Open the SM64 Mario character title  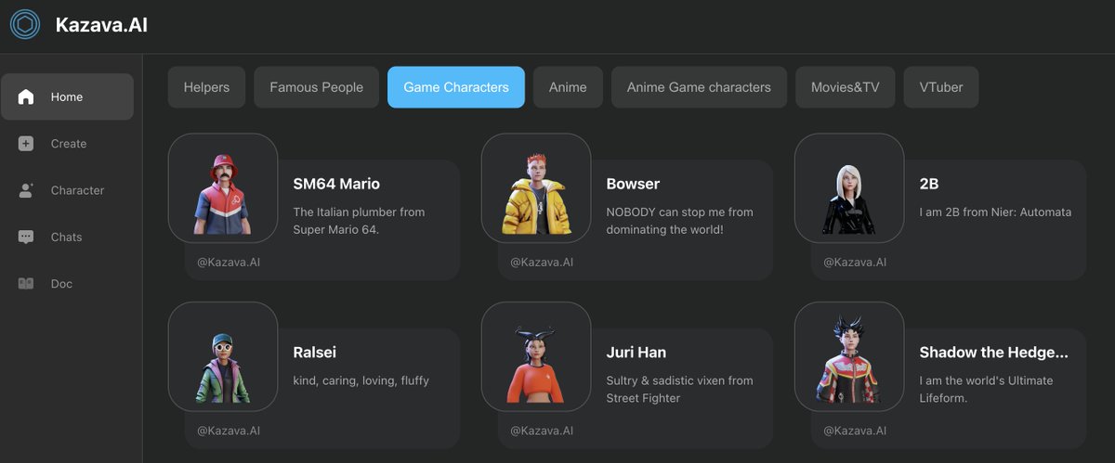(336, 184)
